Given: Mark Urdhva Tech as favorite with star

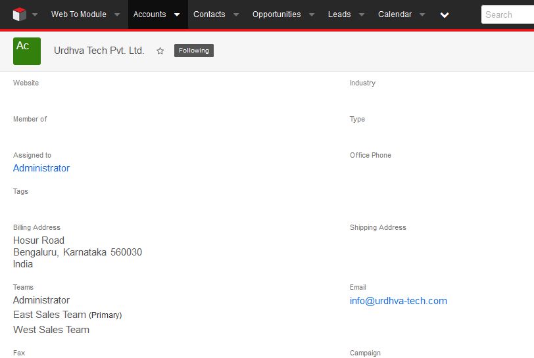Looking at the screenshot, I should 160,51.
